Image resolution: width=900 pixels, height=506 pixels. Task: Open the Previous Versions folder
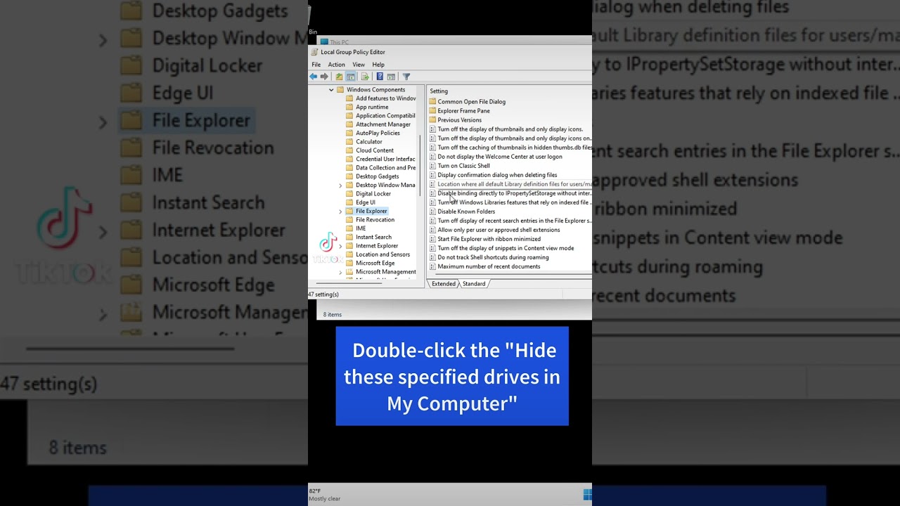click(456, 120)
